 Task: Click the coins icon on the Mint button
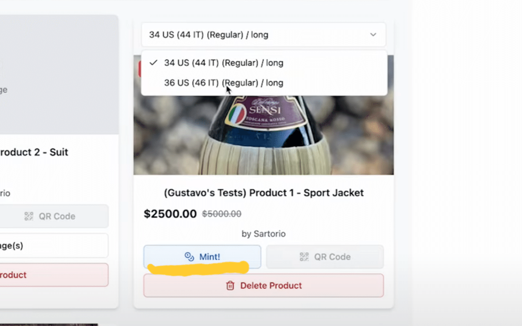[189, 257]
